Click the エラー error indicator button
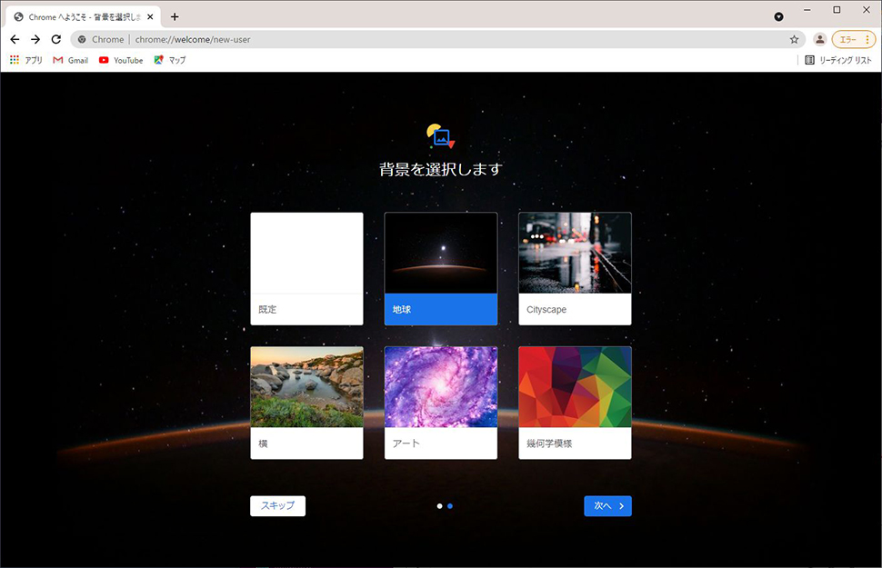 click(x=853, y=39)
